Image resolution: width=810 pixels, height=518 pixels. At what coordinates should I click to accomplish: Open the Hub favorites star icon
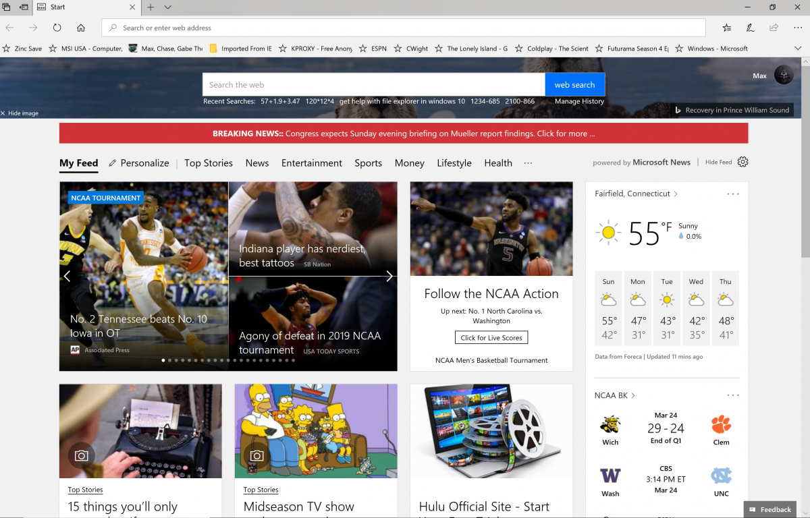(726, 28)
